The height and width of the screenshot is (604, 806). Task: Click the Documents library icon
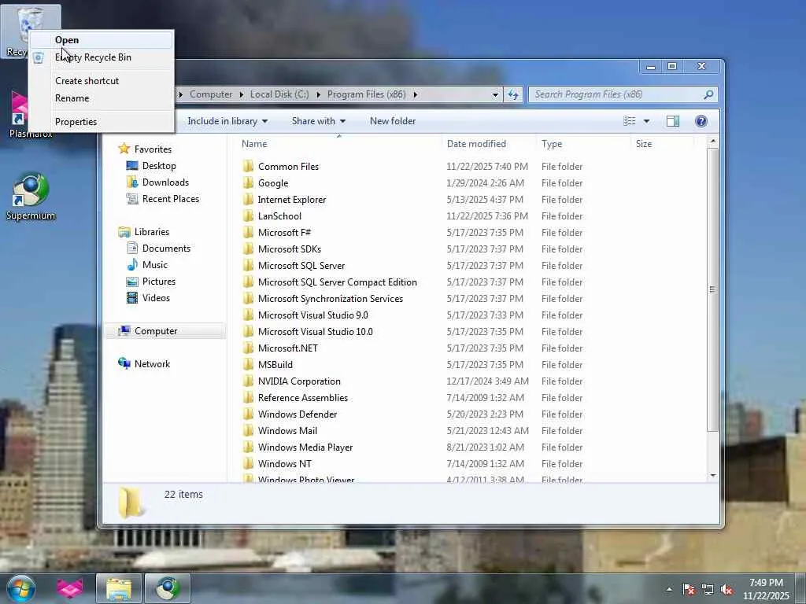(132, 248)
